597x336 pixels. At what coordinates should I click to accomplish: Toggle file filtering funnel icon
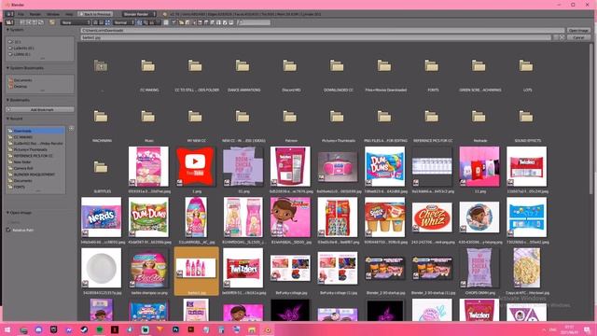174,22
